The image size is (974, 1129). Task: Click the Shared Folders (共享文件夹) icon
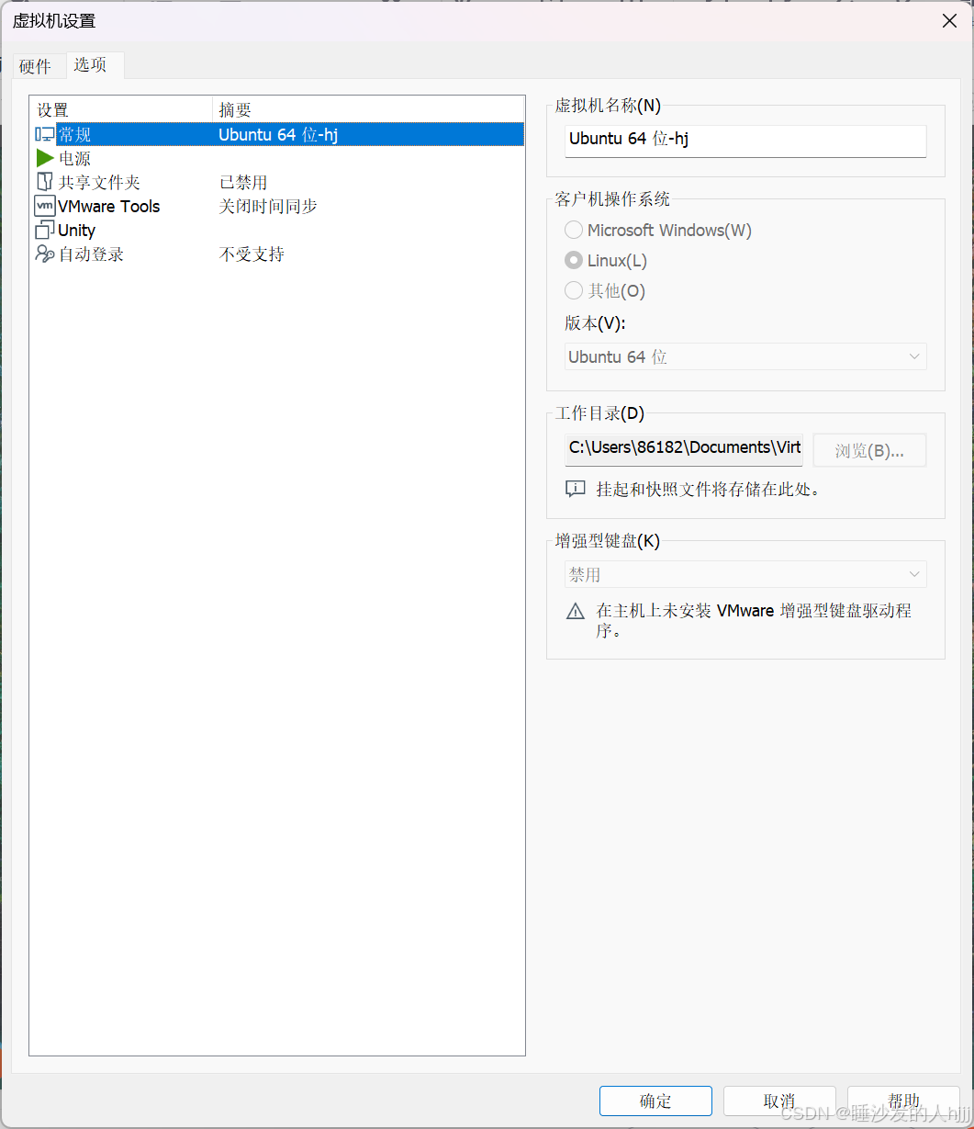point(44,183)
